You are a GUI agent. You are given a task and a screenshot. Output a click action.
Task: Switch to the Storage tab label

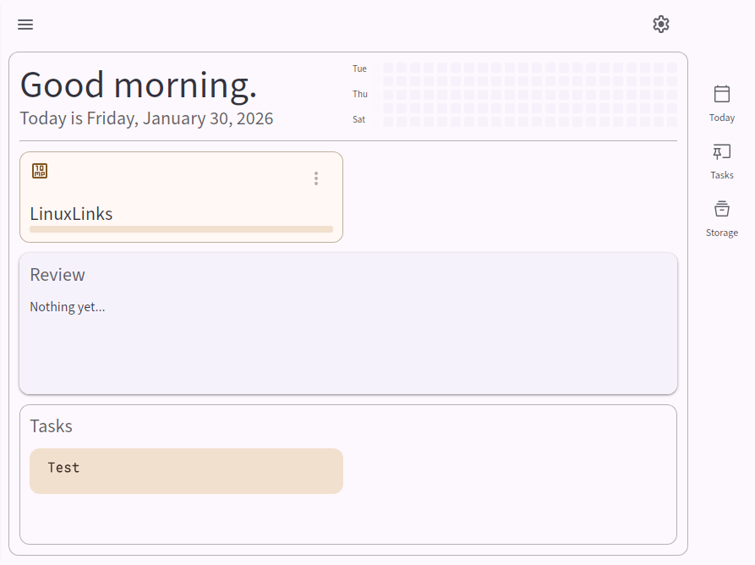click(722, 233)
